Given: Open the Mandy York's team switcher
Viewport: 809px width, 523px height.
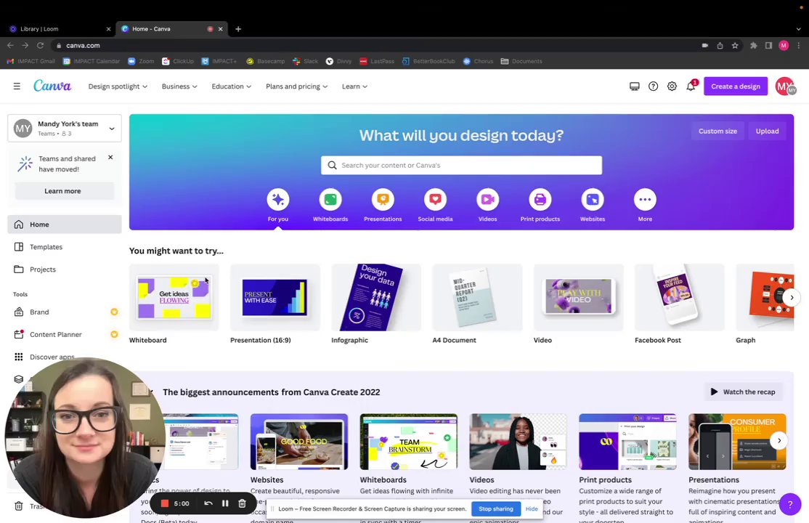Looking at the screenshot, I should 65,128.
